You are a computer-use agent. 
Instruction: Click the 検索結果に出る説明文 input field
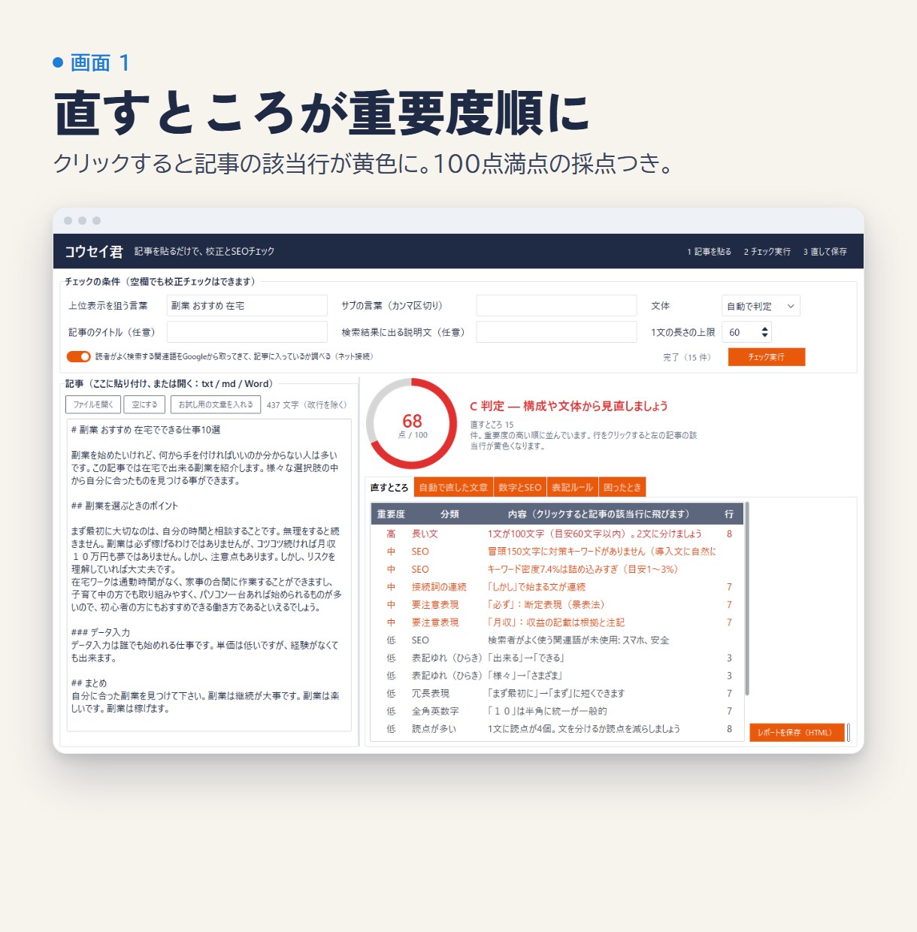click(556, 332)
